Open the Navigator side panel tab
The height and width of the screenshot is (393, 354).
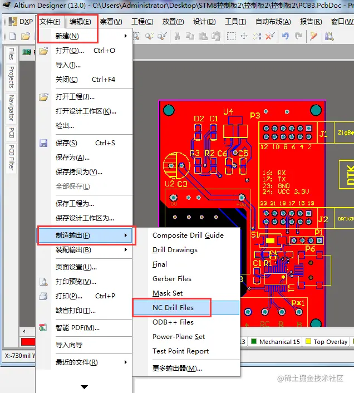pos(11,107)
